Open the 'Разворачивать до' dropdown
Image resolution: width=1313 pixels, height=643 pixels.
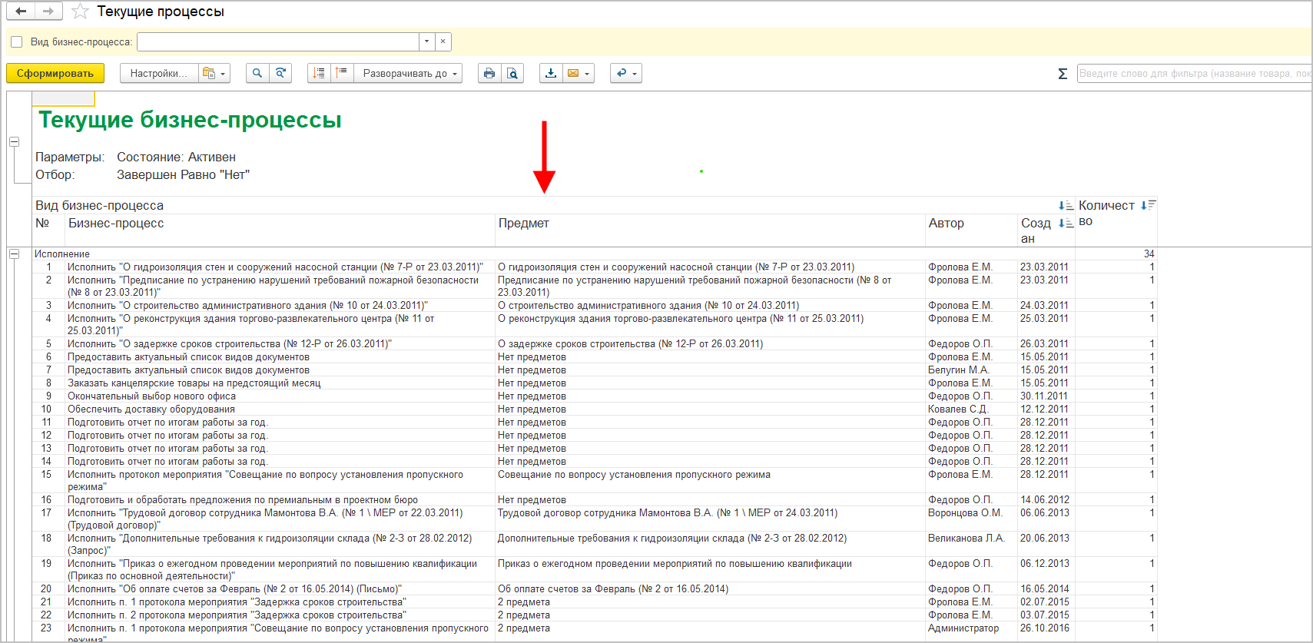[x=408, y=73]
